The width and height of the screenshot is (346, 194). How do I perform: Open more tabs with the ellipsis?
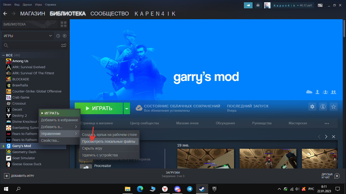327,124
